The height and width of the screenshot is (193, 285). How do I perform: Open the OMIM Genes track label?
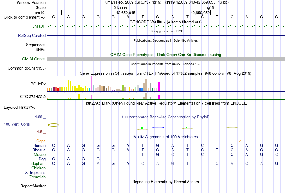(x=34, y=59)
